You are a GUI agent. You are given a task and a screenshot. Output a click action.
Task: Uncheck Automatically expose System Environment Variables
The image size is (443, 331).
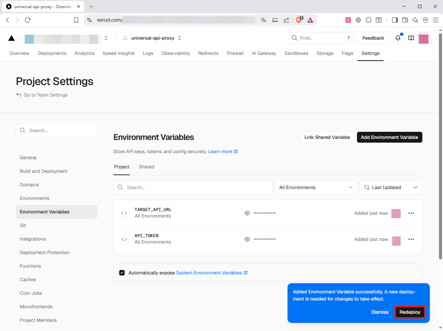pos(122,273)
